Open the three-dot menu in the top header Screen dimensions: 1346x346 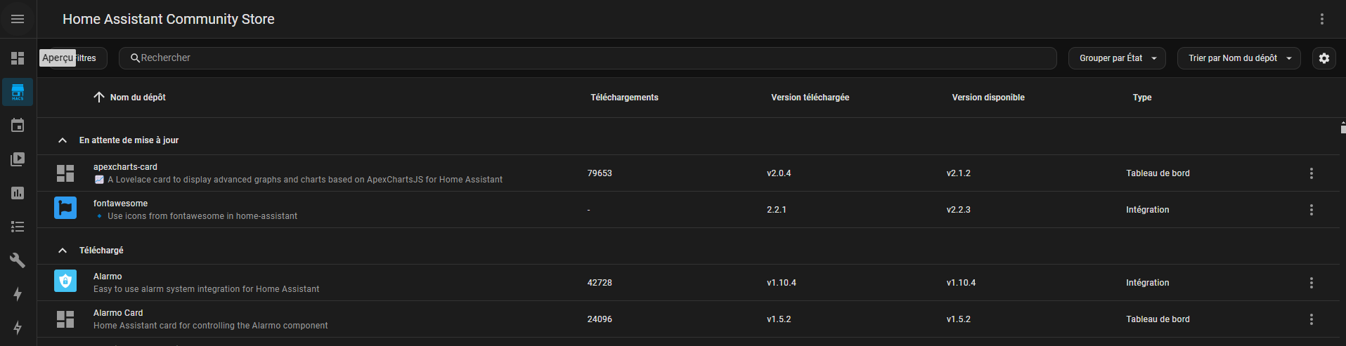pyautogui.click(x=1322, y=19)
